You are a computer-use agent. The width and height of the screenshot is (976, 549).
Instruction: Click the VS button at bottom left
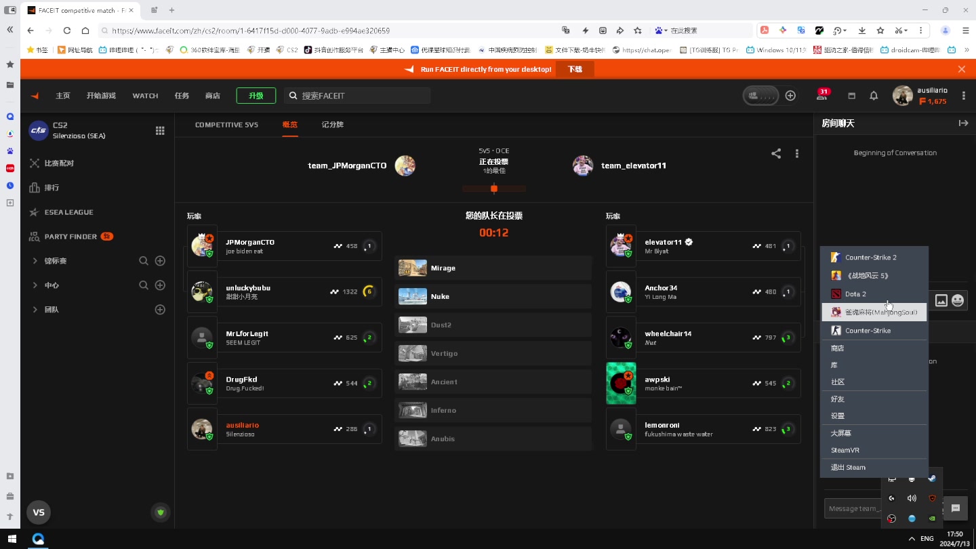pos(39,512)
